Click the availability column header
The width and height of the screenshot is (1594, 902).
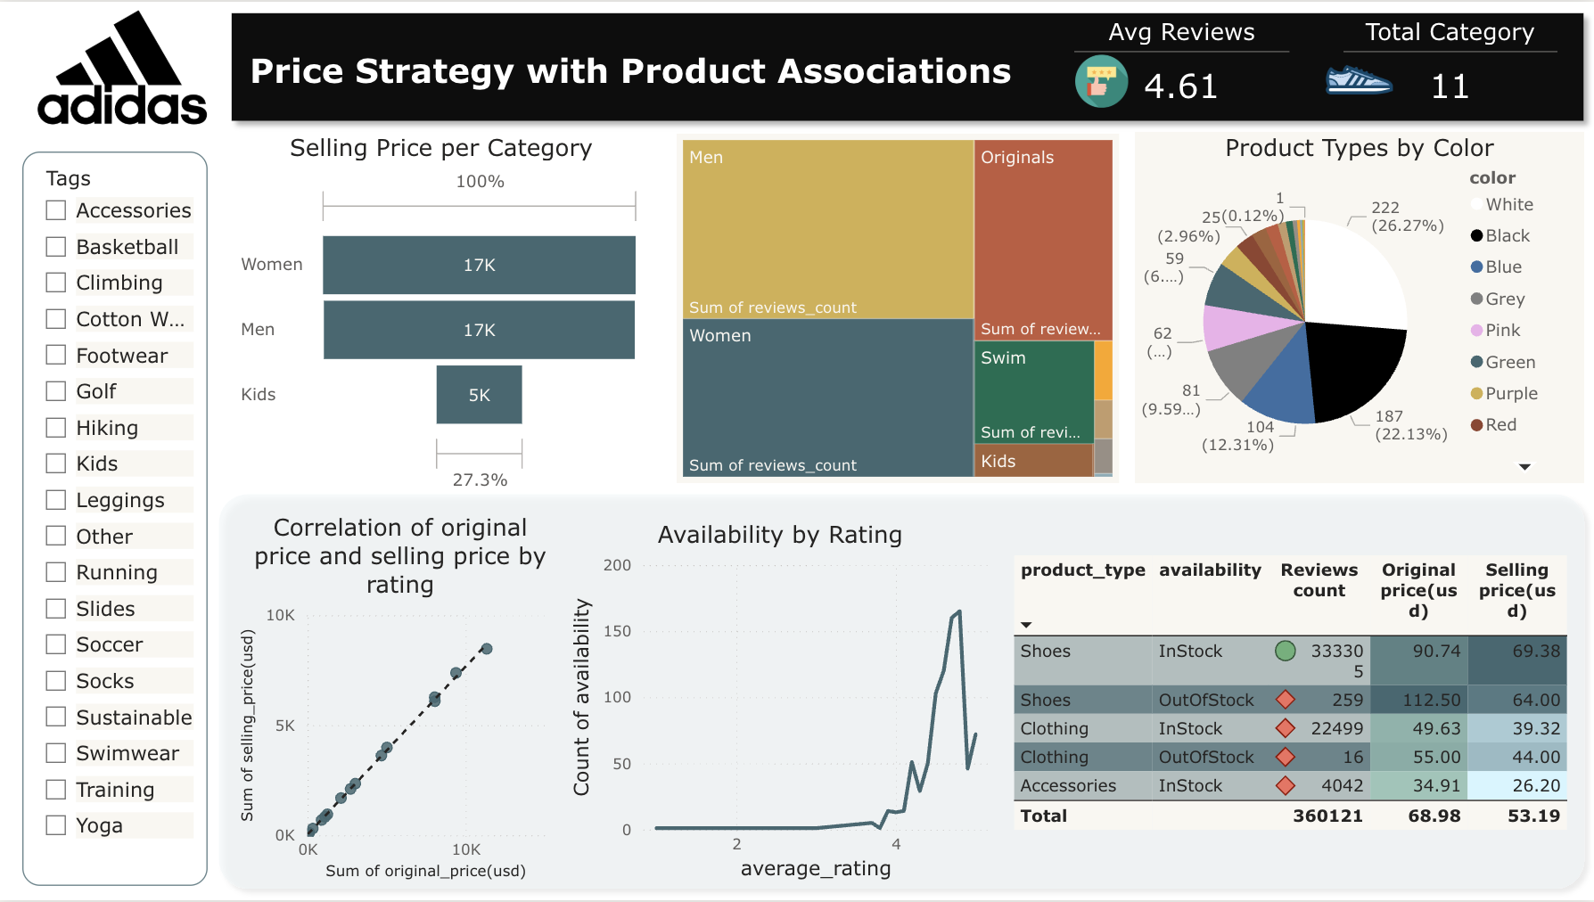pos(1210,570)
